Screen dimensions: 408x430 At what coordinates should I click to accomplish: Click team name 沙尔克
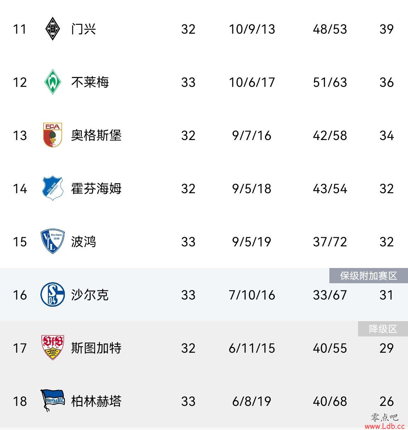[x=90, y=295]
